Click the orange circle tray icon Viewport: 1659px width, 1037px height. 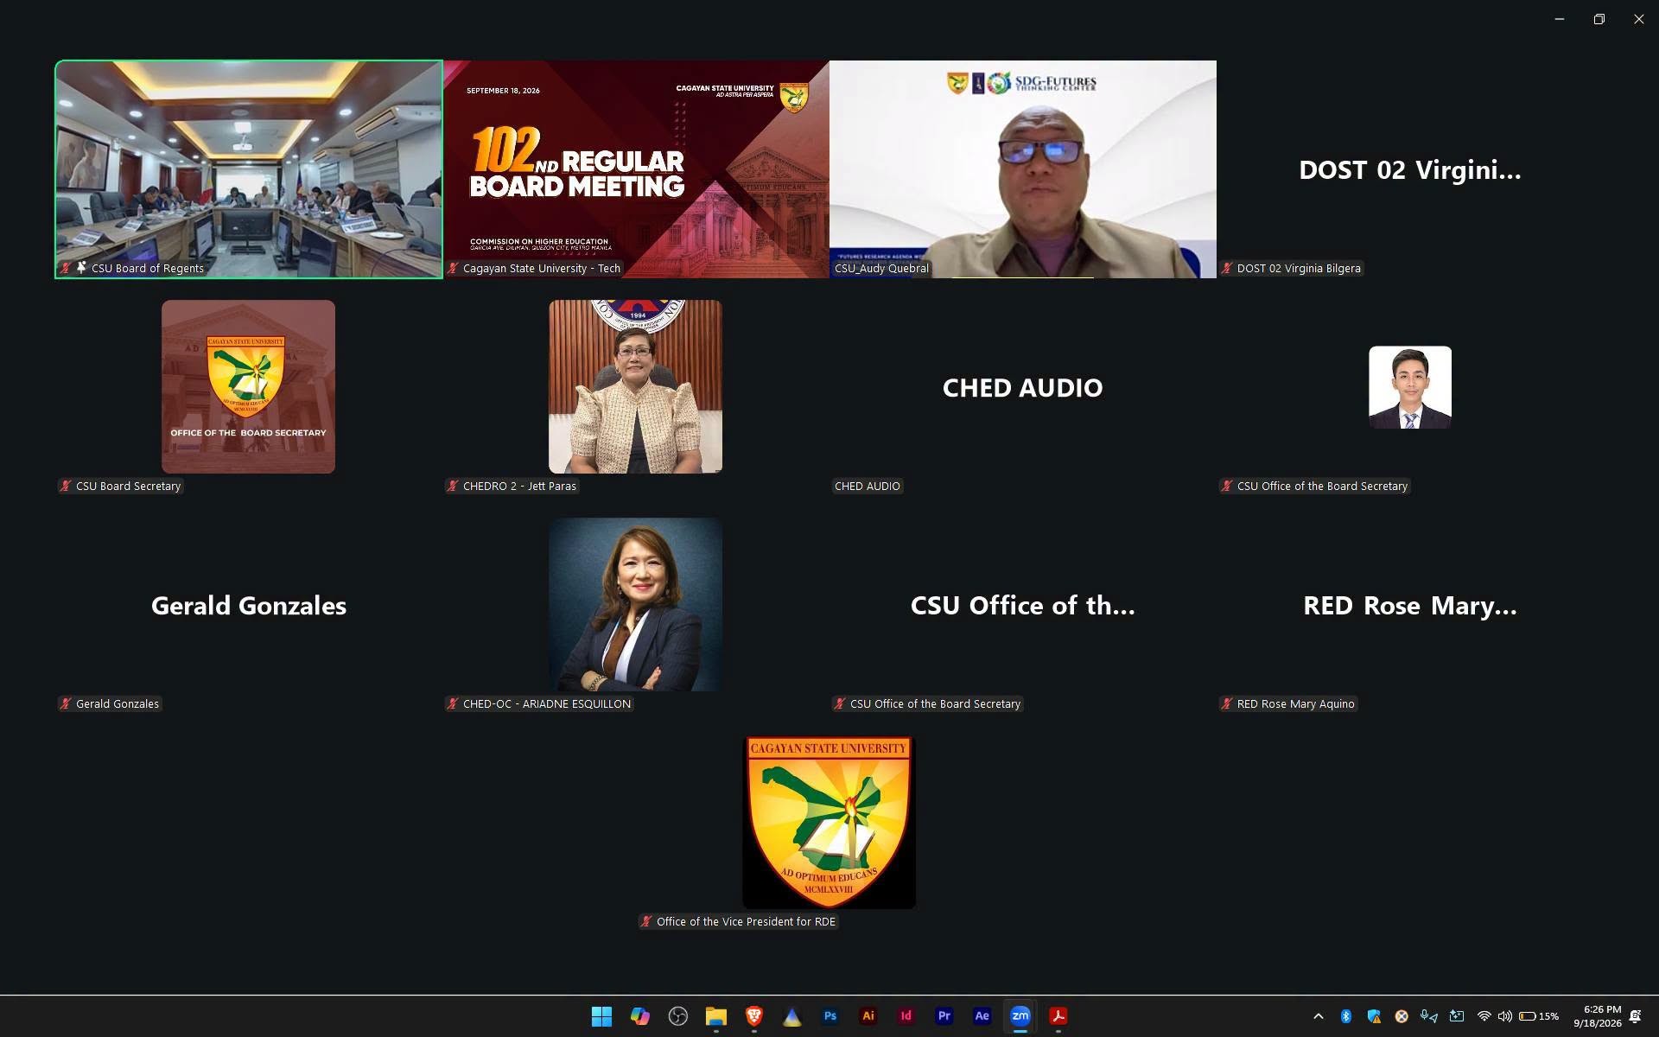[1402, 1016]
